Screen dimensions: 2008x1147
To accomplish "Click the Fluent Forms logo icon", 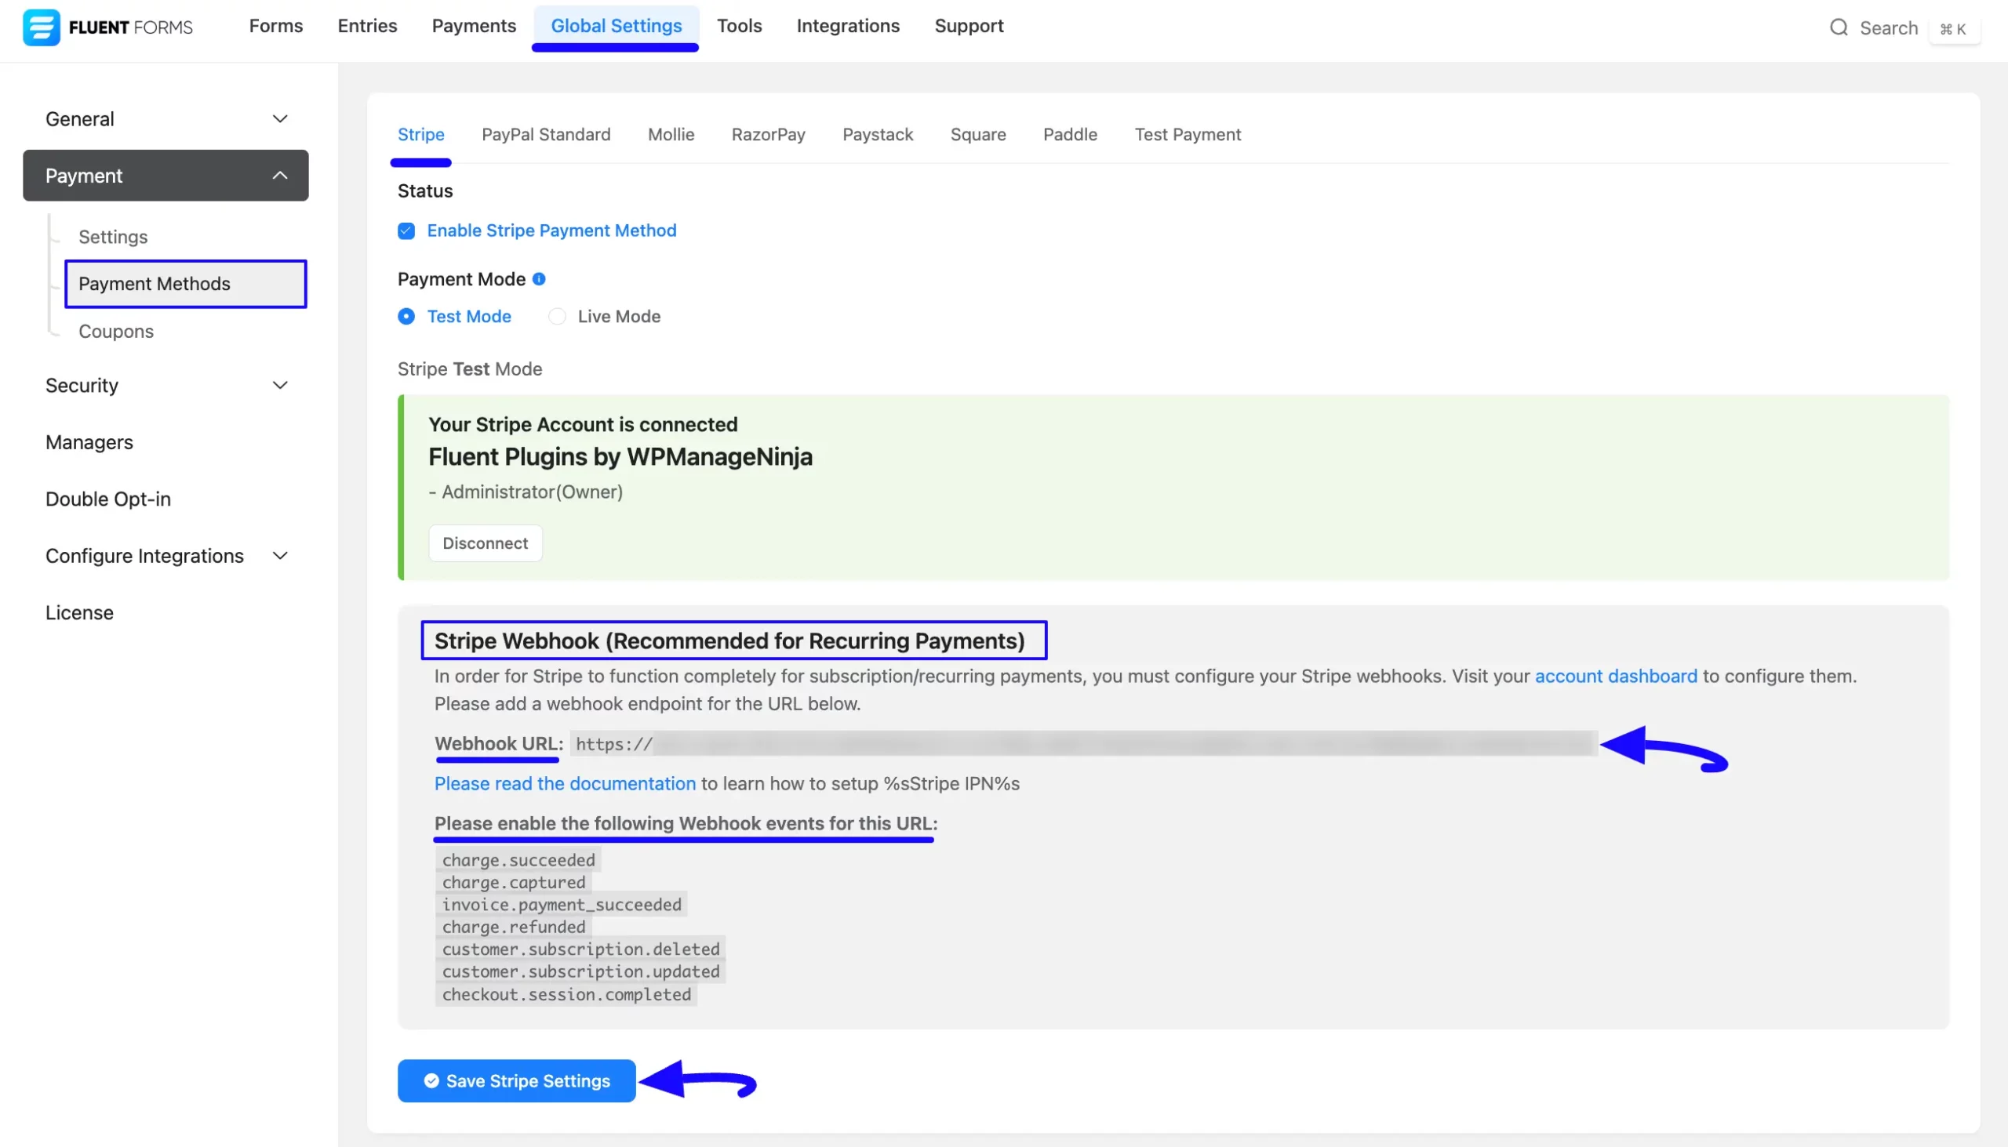I will [41, 27].
